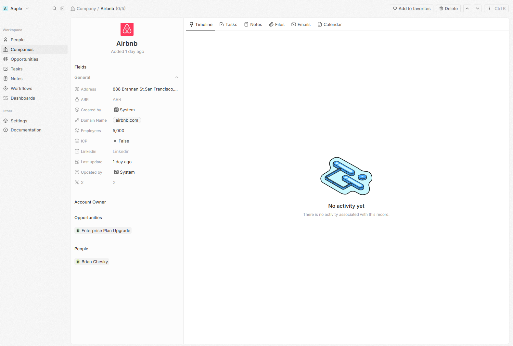513x346 pixels.
Task: Open Documentation link in sidebar
Action: pyautogui.click(x=34, y=130)
